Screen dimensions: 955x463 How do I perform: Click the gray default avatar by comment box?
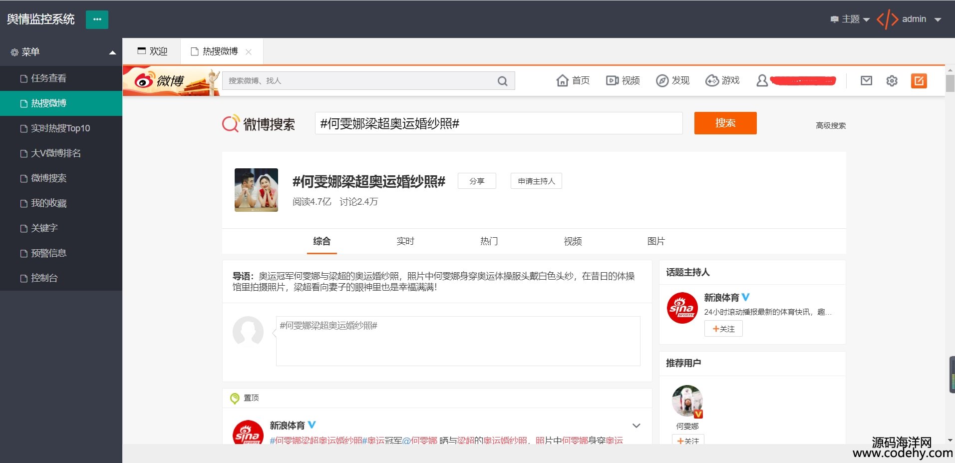click(248, 332)
